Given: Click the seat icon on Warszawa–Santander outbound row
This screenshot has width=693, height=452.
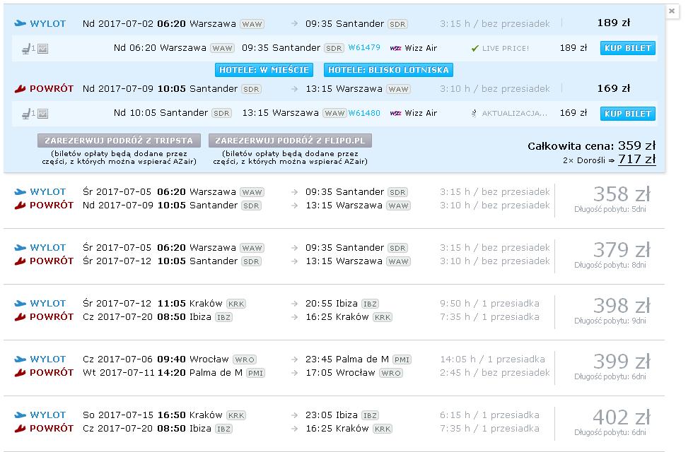Looking at the screenshot, I should click(x=26, y=49).
